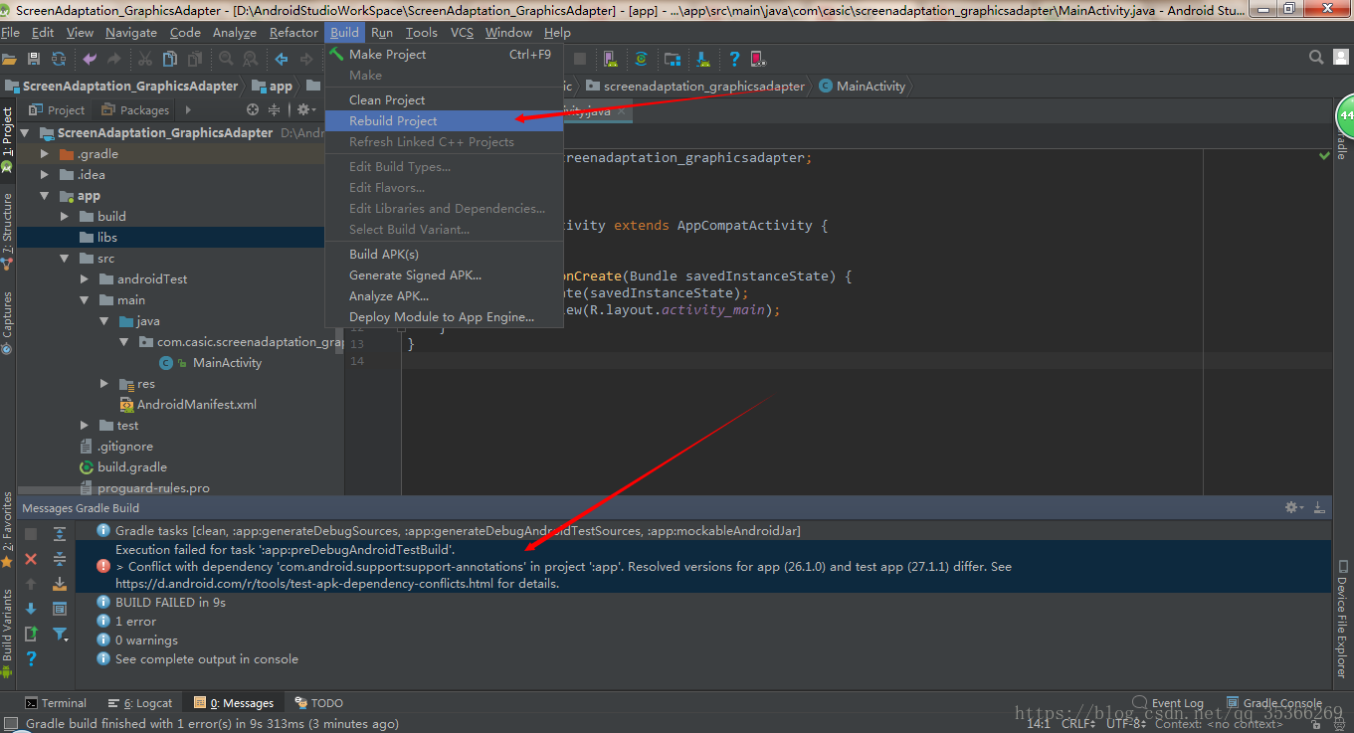Expand the res folder
Screen dimensions: 1354x733
click(104, 384)
